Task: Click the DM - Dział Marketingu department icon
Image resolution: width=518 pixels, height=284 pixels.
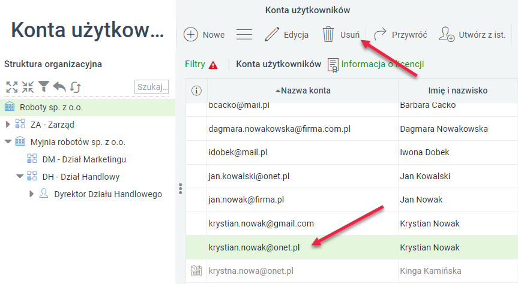Action: point(32,159)
